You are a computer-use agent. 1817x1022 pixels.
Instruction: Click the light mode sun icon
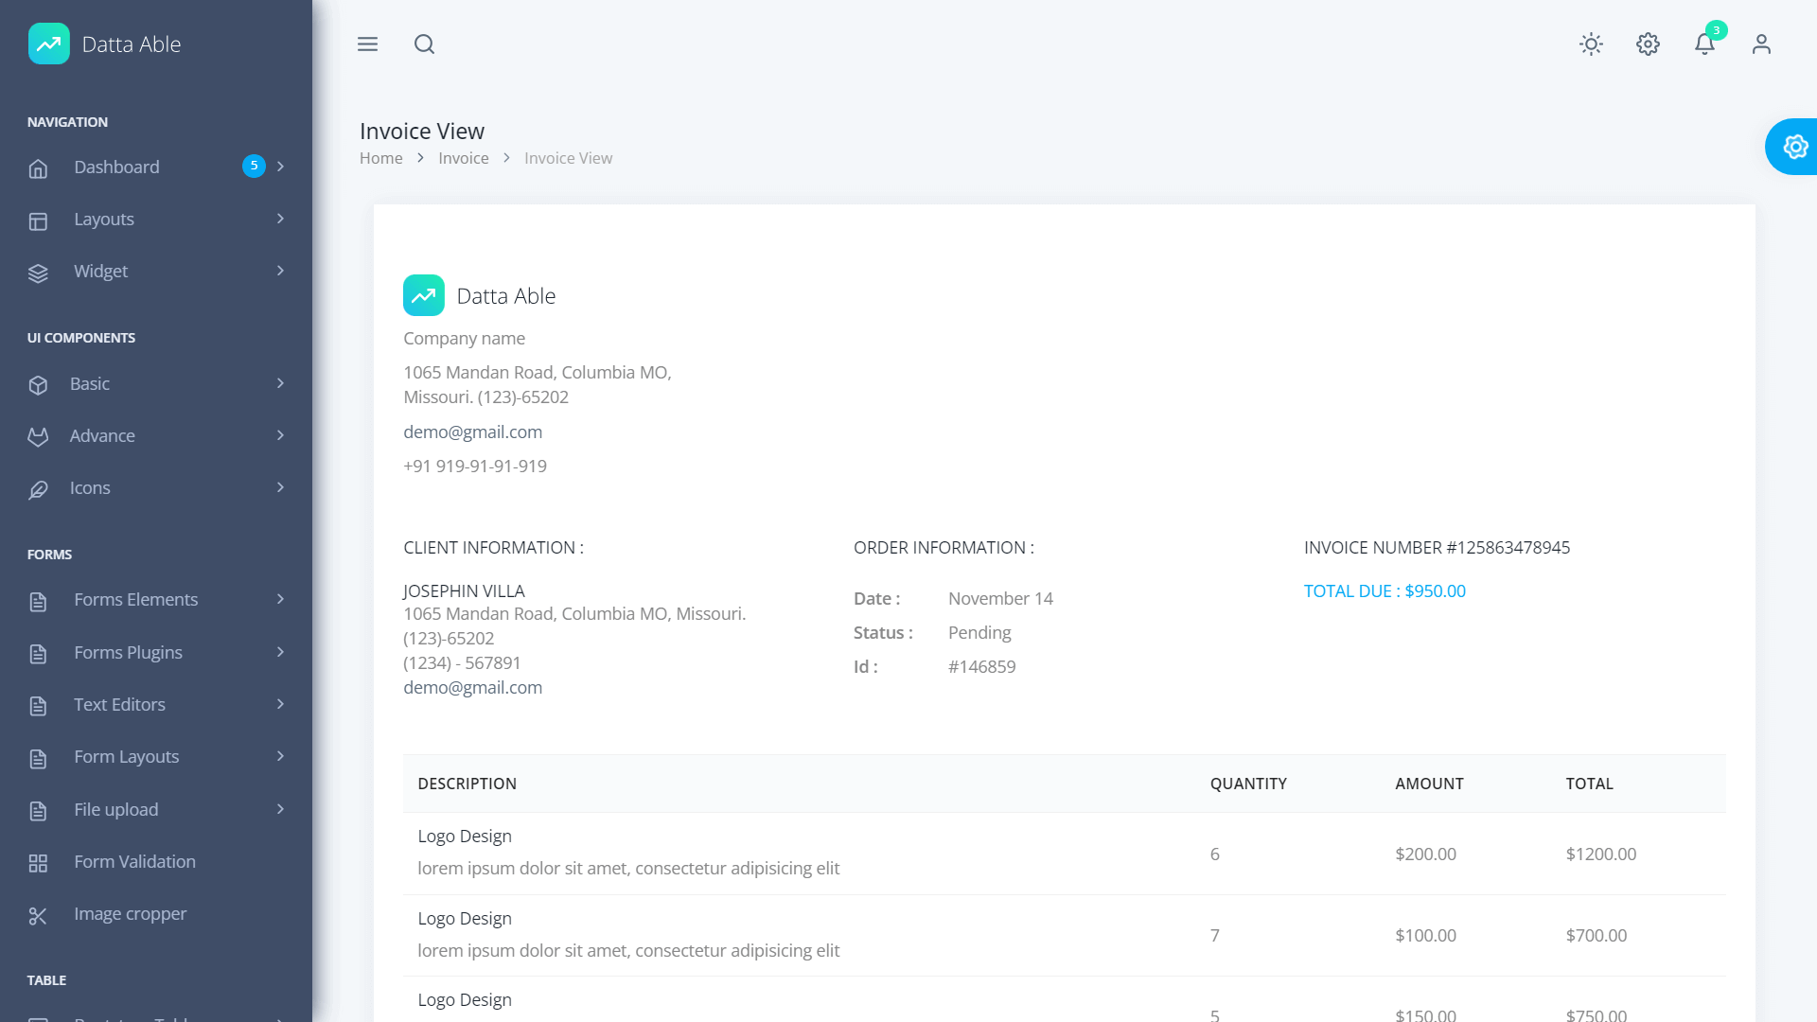click(x=1591, y=44)
